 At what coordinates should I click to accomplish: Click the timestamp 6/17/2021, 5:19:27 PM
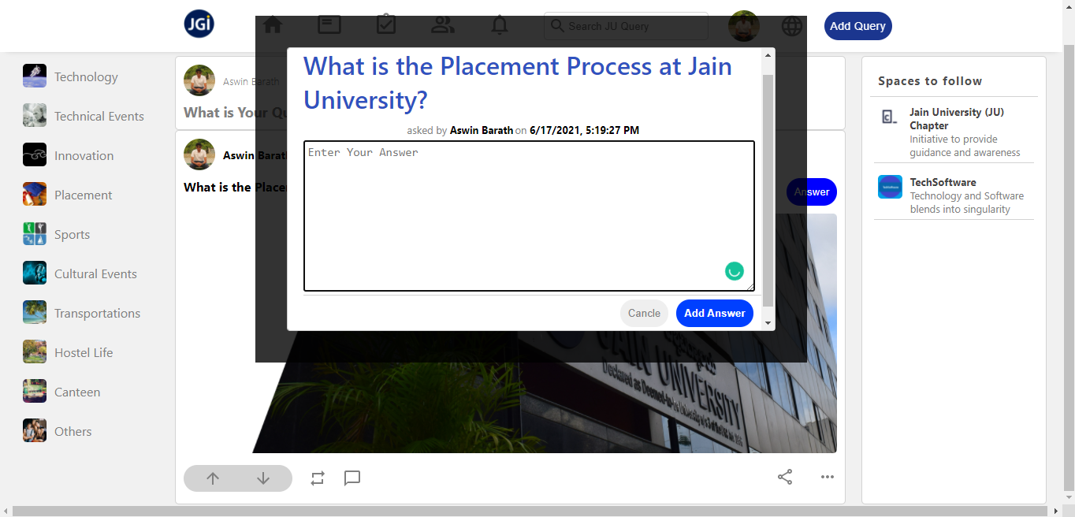(x=584, y=130)
